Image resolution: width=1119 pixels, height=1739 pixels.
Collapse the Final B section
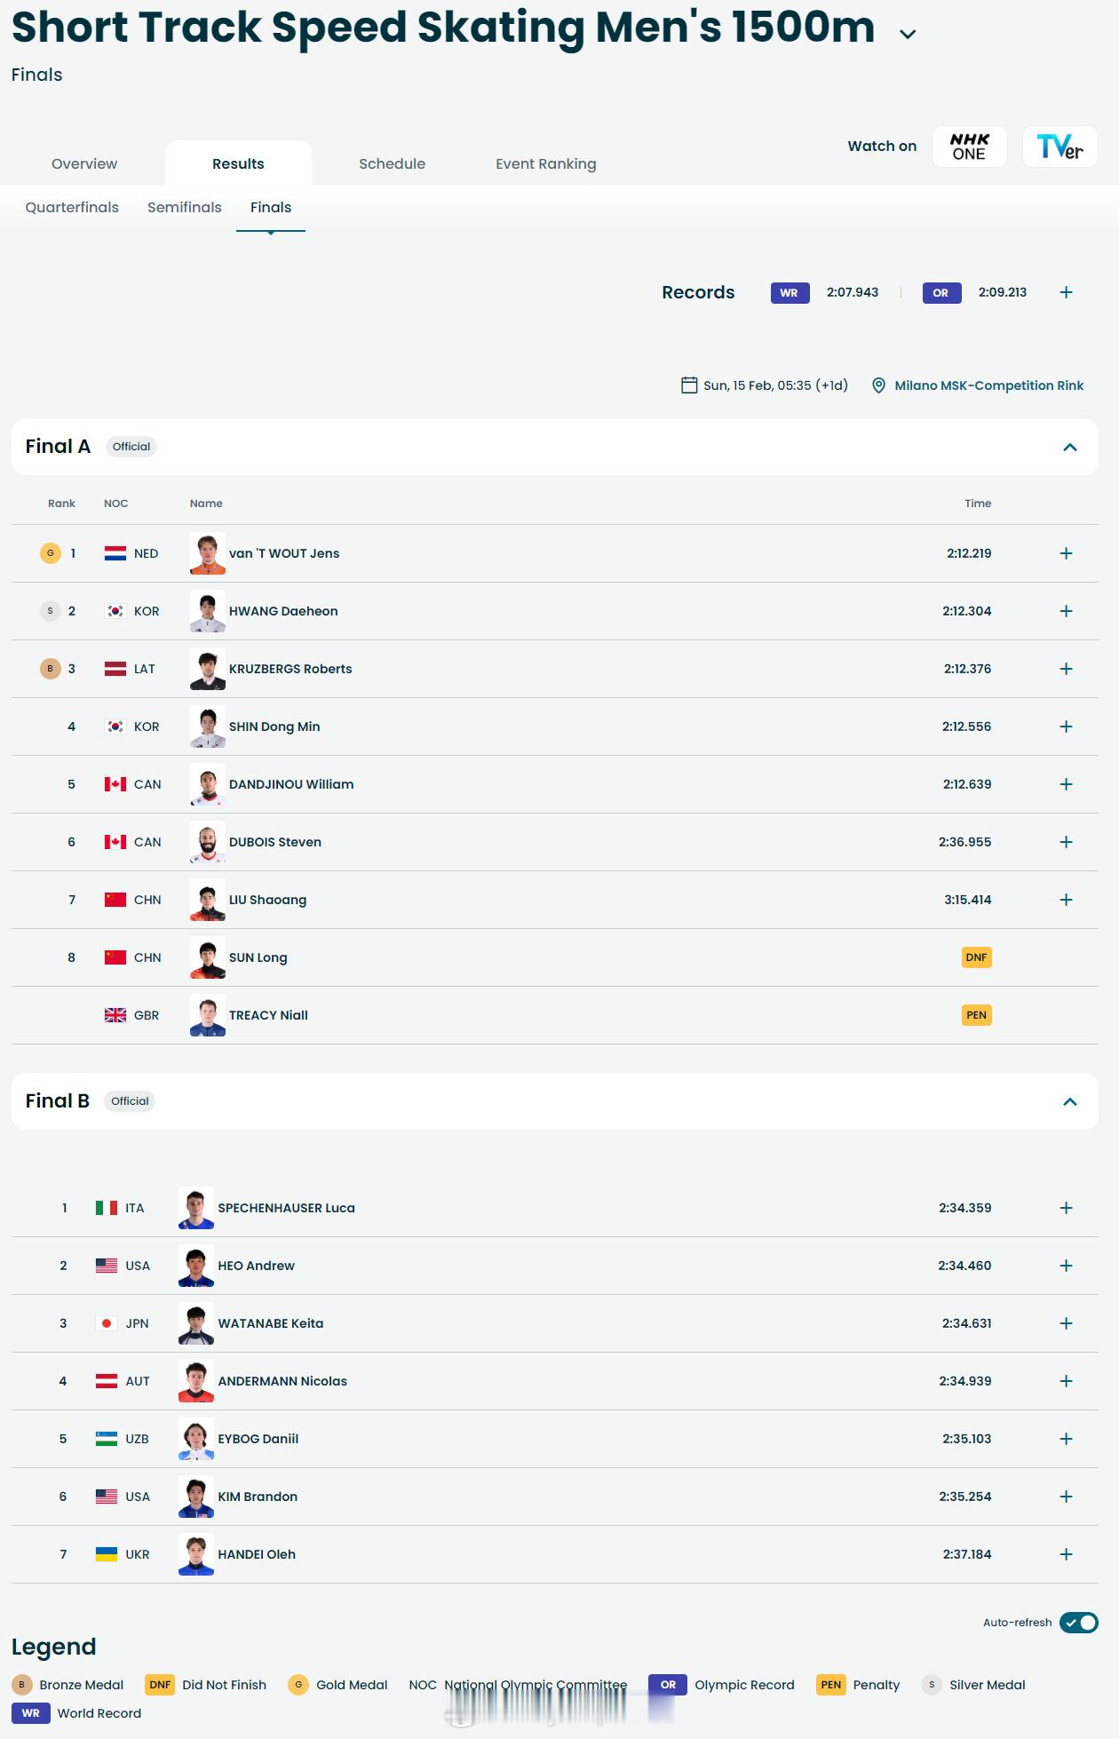pyautogui.click(x=1069, y=1101)
